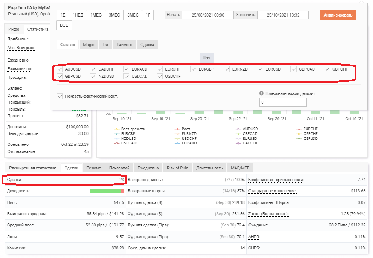Screen dimensions: 373x258
Task: Uncheck the EURCHF symbol checkbox
Action: [160, 69]
